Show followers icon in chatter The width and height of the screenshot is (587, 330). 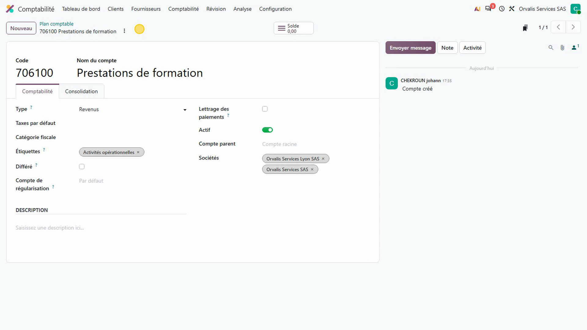[x=575, y=47]
